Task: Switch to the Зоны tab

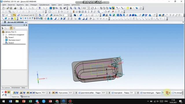Action: pos(23,88)
